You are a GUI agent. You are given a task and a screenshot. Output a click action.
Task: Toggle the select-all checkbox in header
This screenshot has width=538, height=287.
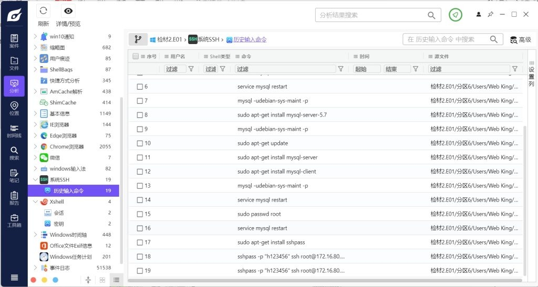coord(136,57)
